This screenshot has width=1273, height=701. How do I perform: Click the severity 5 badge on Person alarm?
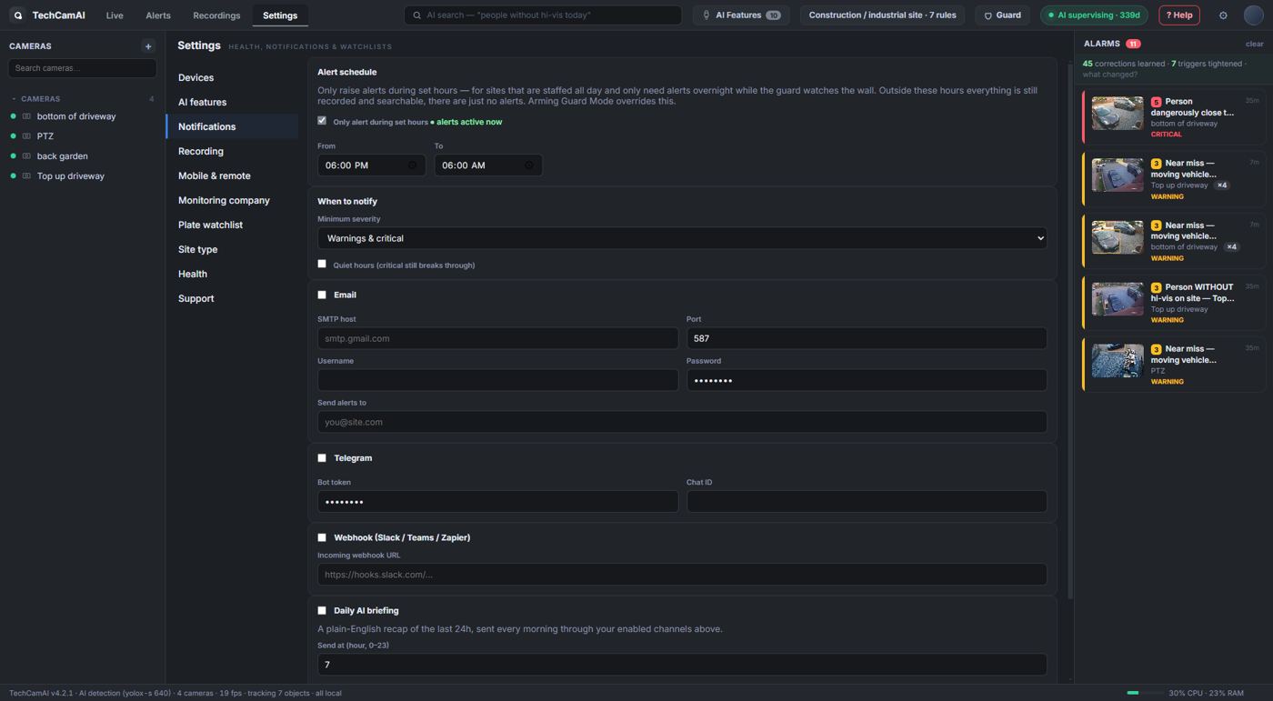pyautogui.click(x=1156, y=103)
